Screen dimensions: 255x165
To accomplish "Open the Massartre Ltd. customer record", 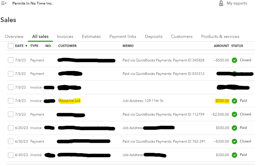I will click(69, 101).
